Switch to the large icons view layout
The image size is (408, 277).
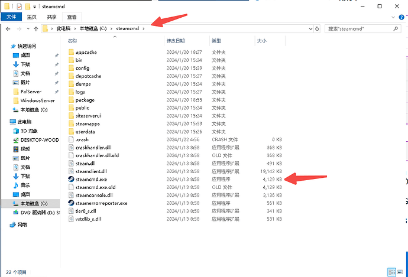[400, 272]
